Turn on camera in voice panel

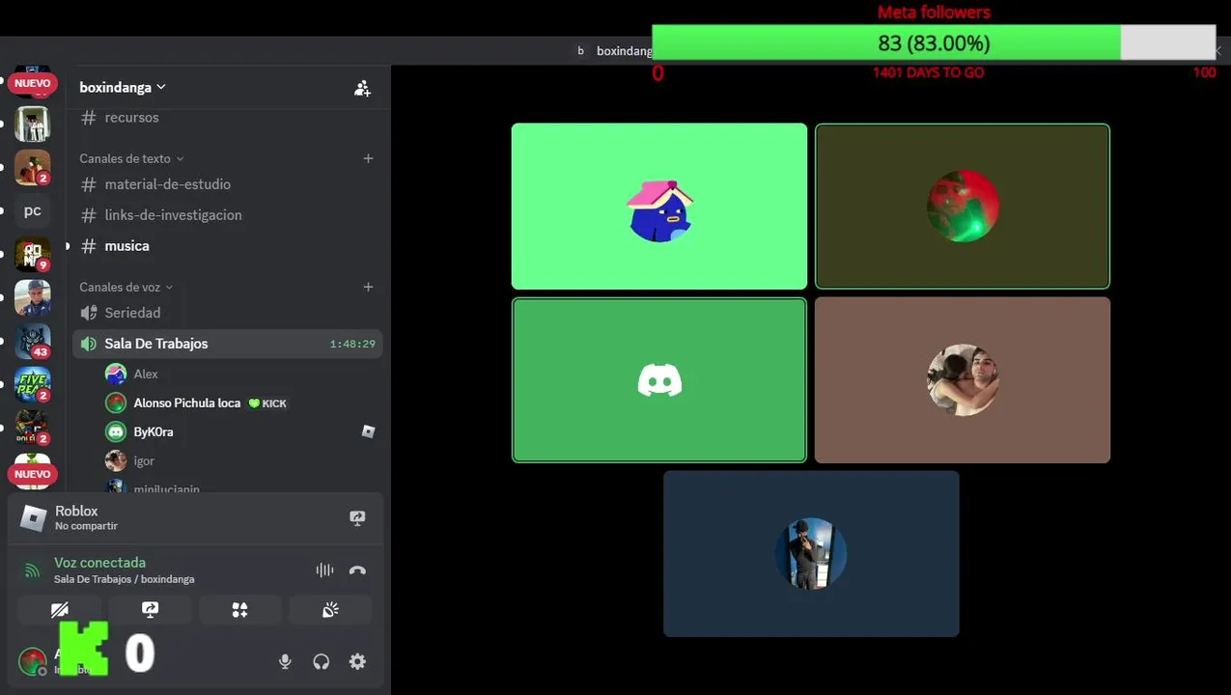tap(60, 609)
